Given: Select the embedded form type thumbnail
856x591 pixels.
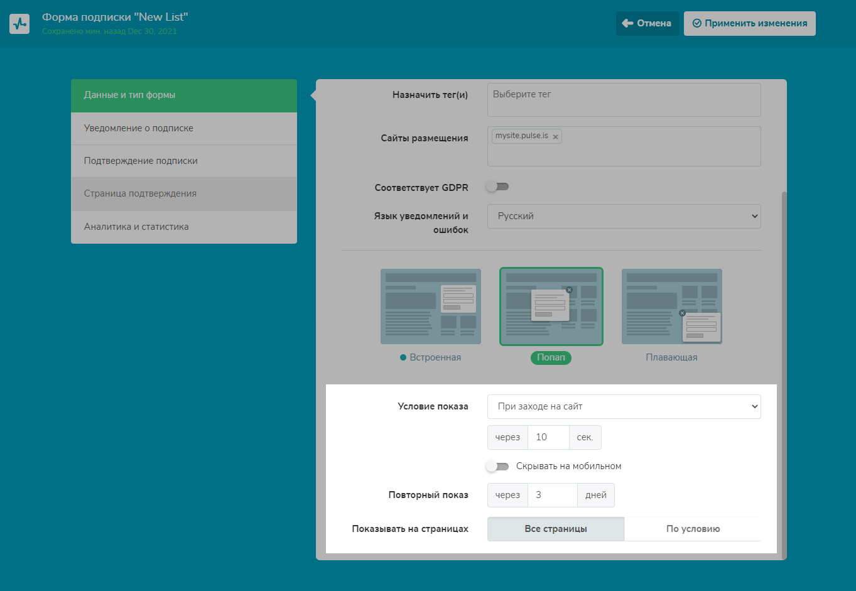Looking at the screenshot, I should click(430, 306).
